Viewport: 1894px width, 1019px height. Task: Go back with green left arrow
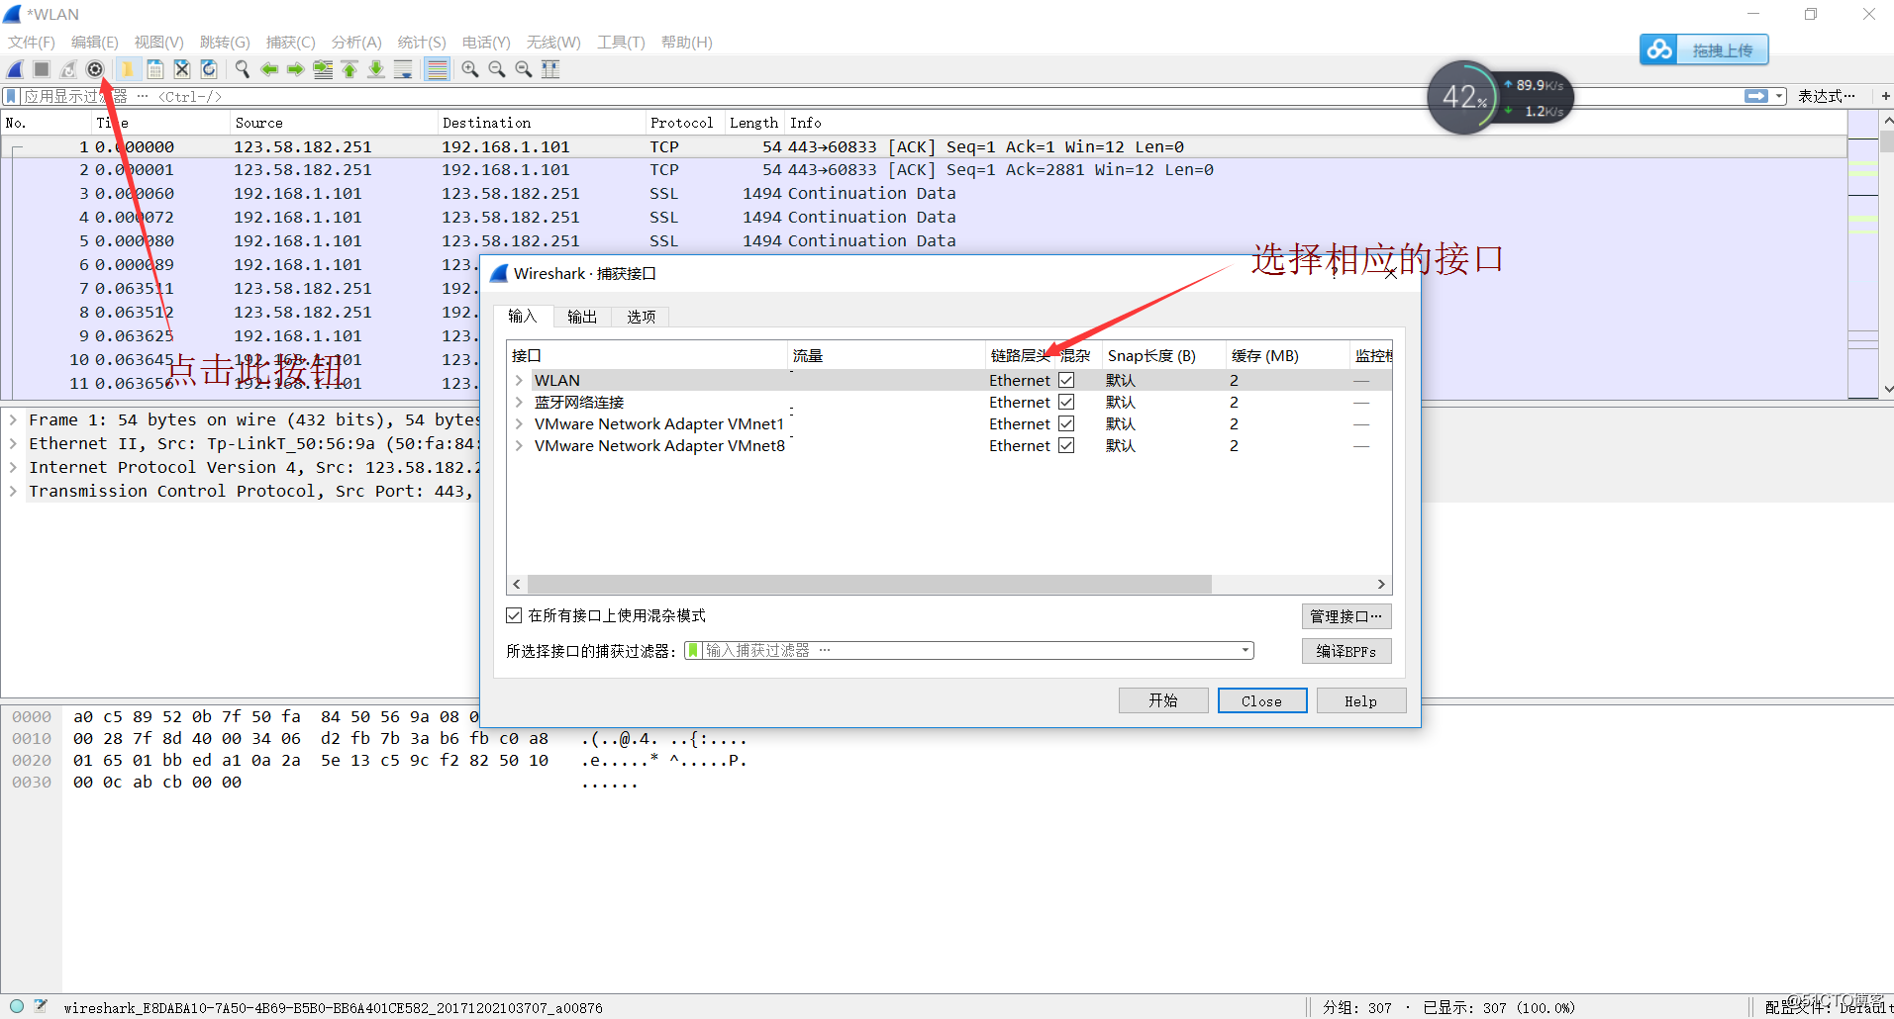[269, 69]
